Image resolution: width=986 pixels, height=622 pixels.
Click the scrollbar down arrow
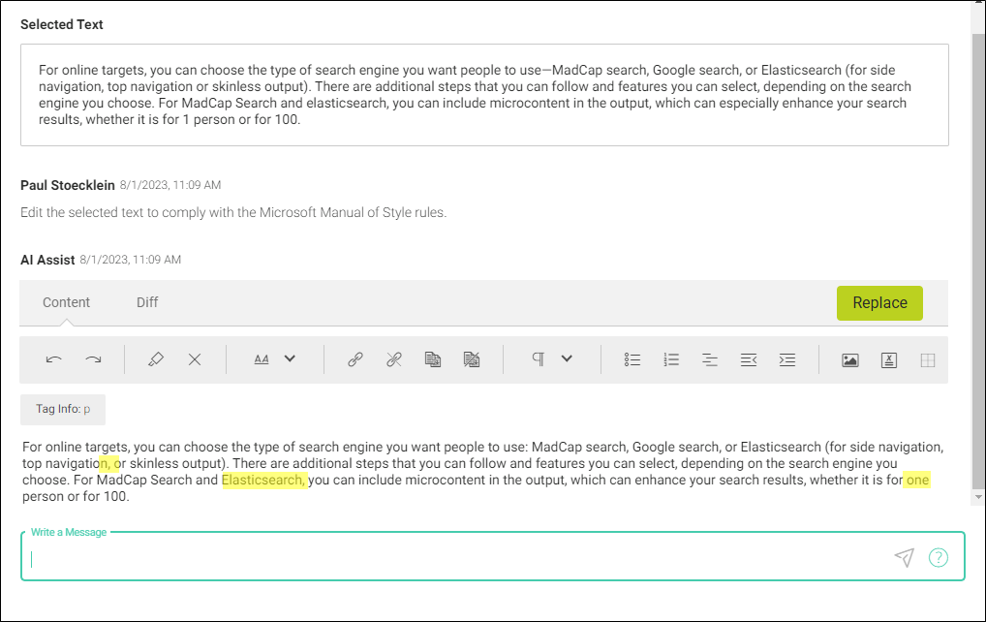(x=978, y=497)
